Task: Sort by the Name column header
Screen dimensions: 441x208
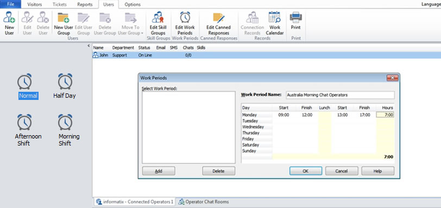Action: click(x=98, y=48)
